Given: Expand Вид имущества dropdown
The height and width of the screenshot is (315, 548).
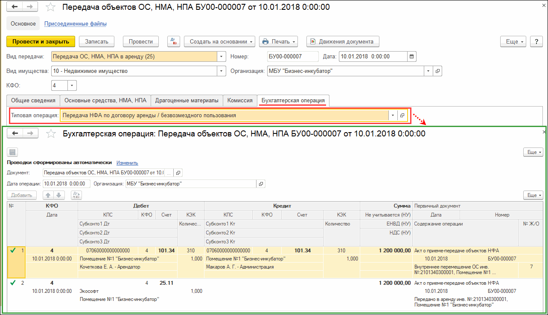Looking at the screenshot, I should pos(222,71).
